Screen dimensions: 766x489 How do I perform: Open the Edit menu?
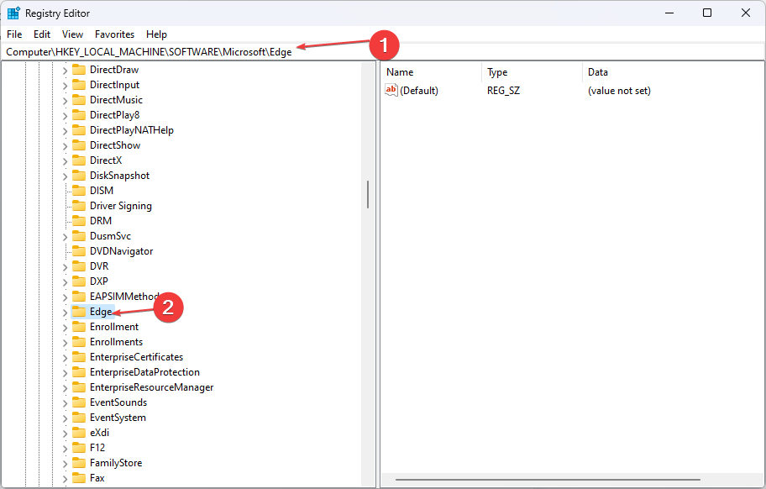coord(42,34)
